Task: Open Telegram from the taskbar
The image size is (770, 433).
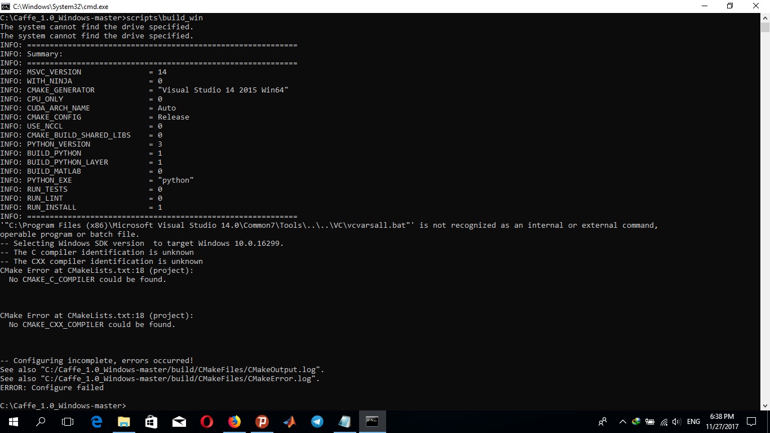Action: tap(317, 422)
